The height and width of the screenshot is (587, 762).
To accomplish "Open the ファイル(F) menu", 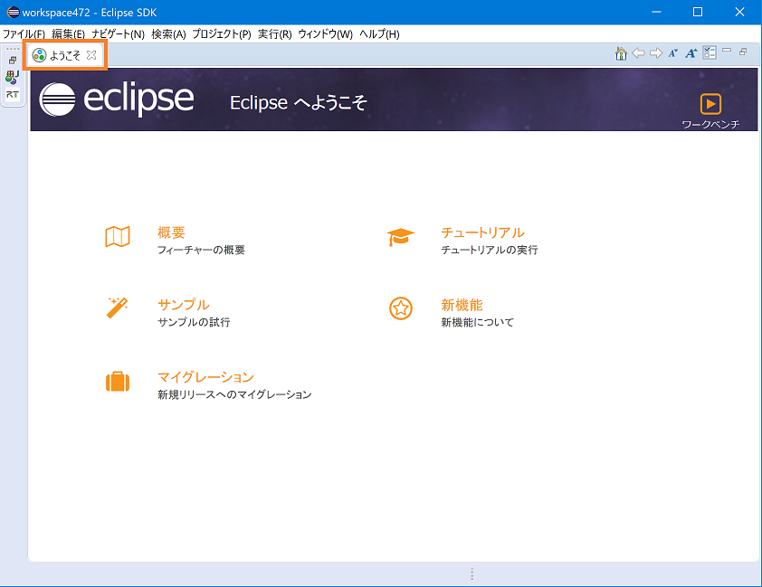I will click(x=24, y=34).
